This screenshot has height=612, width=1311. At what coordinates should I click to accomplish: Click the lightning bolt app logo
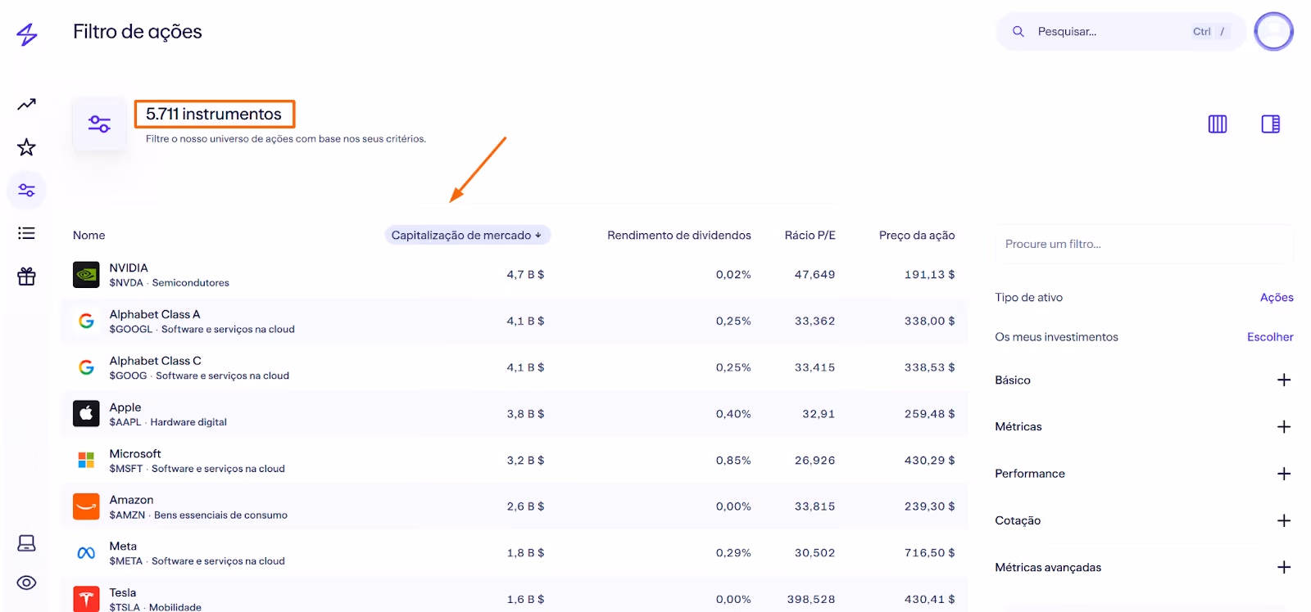coord(27,34)
